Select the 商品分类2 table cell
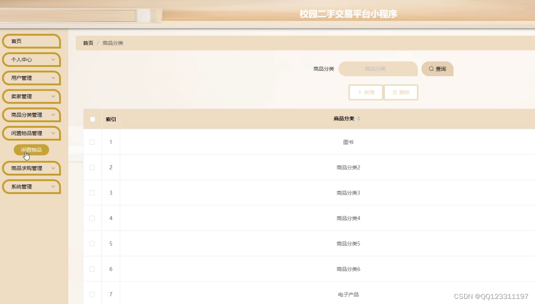This screenshot has height=304, width=535. click(348, 167)
